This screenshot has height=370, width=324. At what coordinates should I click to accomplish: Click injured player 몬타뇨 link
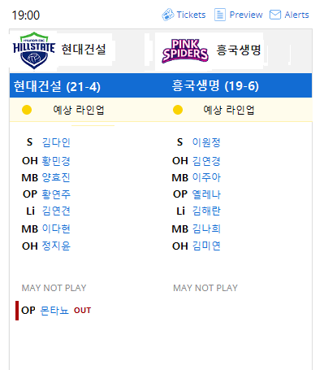point(54,311)
